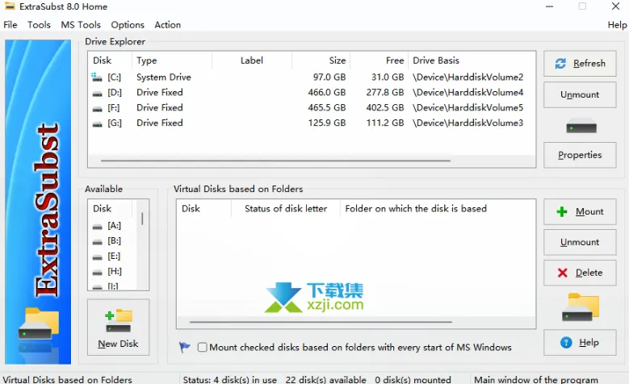Click the green plus Mount button

point(580,211)
